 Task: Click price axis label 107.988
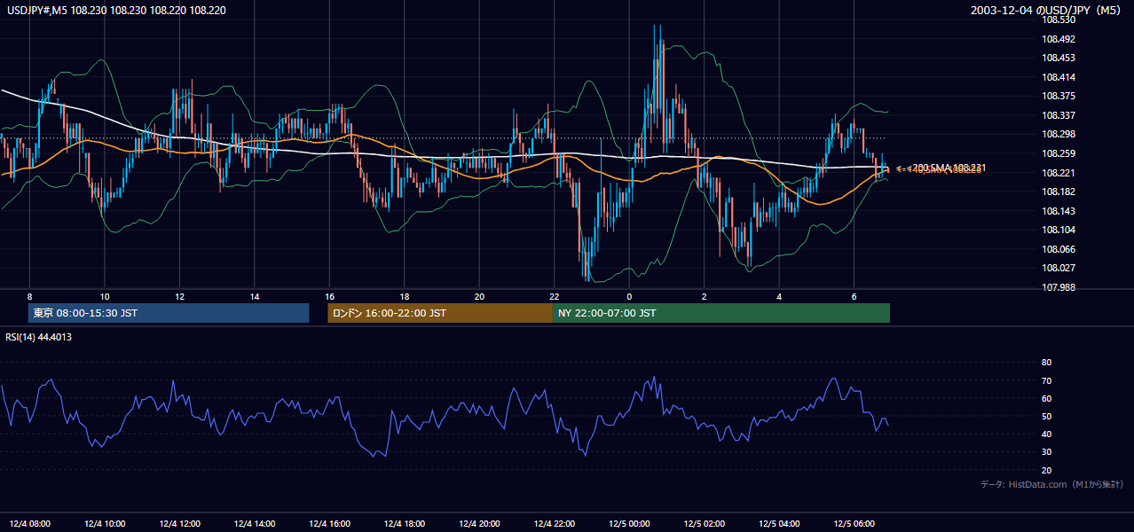[x=1057, y=287]
